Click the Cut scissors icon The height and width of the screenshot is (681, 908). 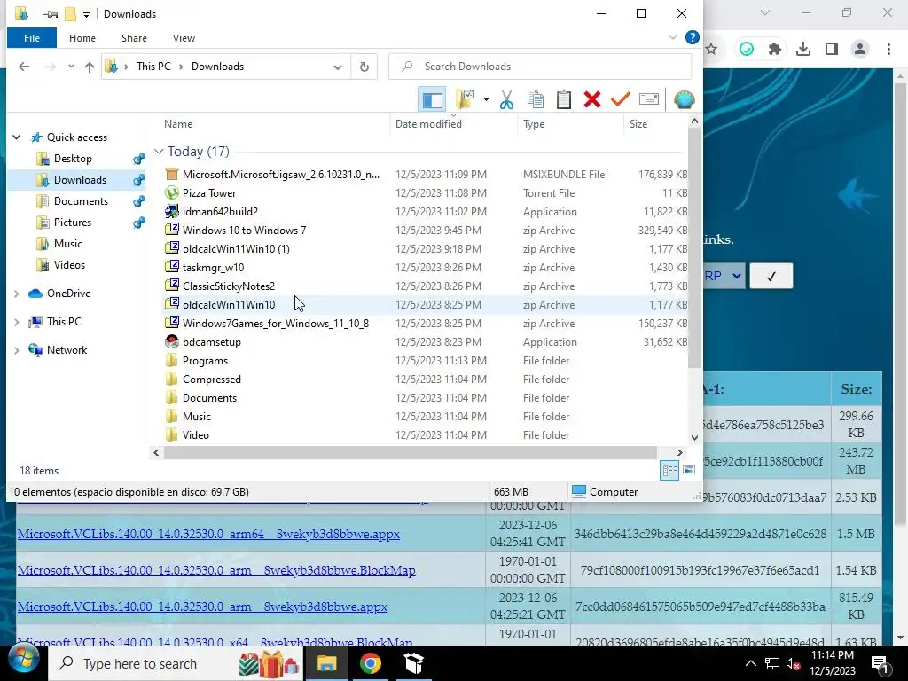[x=506, y=99]
